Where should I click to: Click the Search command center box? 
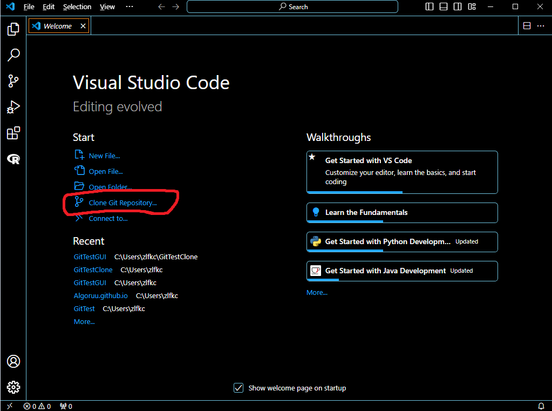point(292,6)
